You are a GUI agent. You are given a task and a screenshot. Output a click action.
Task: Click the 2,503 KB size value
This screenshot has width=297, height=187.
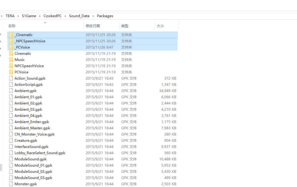pyautogui.click(x=169, y=184)
